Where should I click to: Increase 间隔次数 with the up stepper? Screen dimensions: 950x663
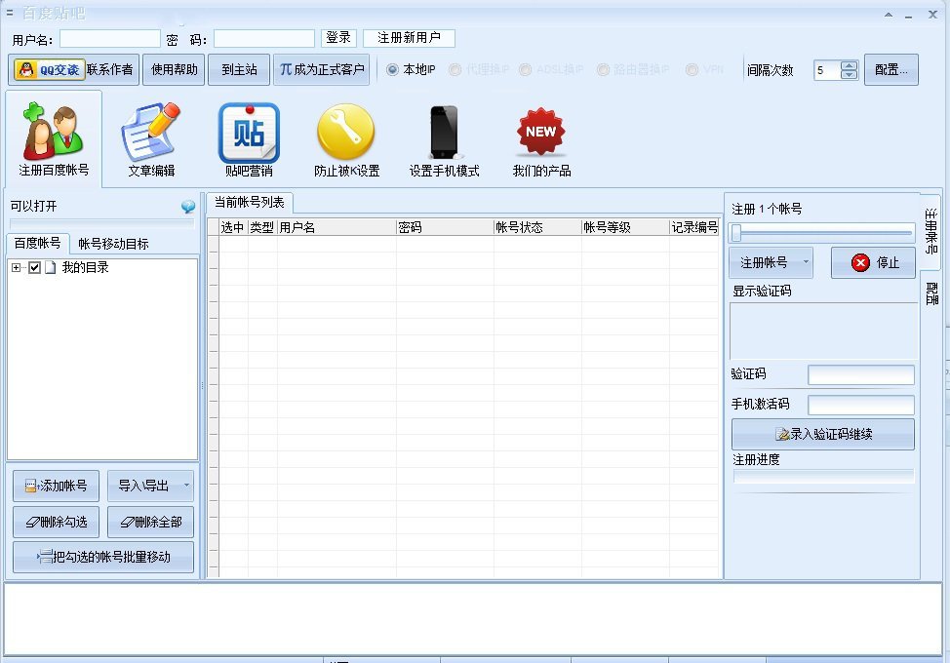pos(849,65)
